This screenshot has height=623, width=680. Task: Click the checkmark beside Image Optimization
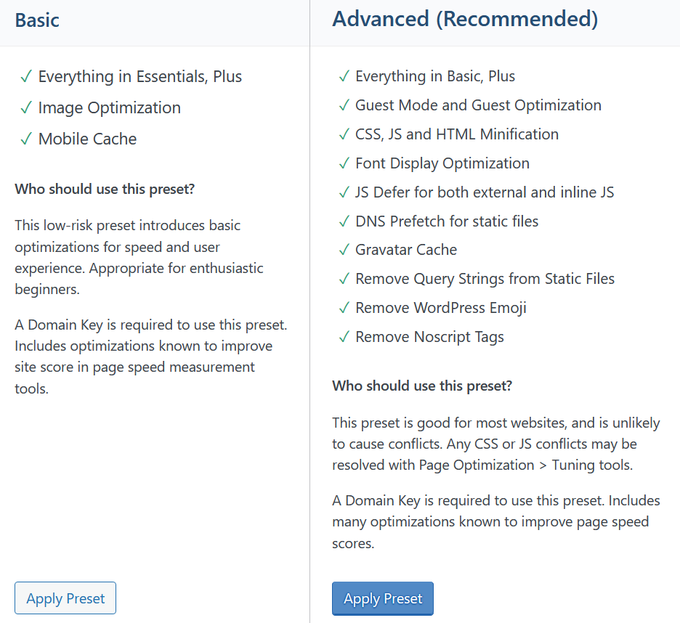click(x=26, y=108)
